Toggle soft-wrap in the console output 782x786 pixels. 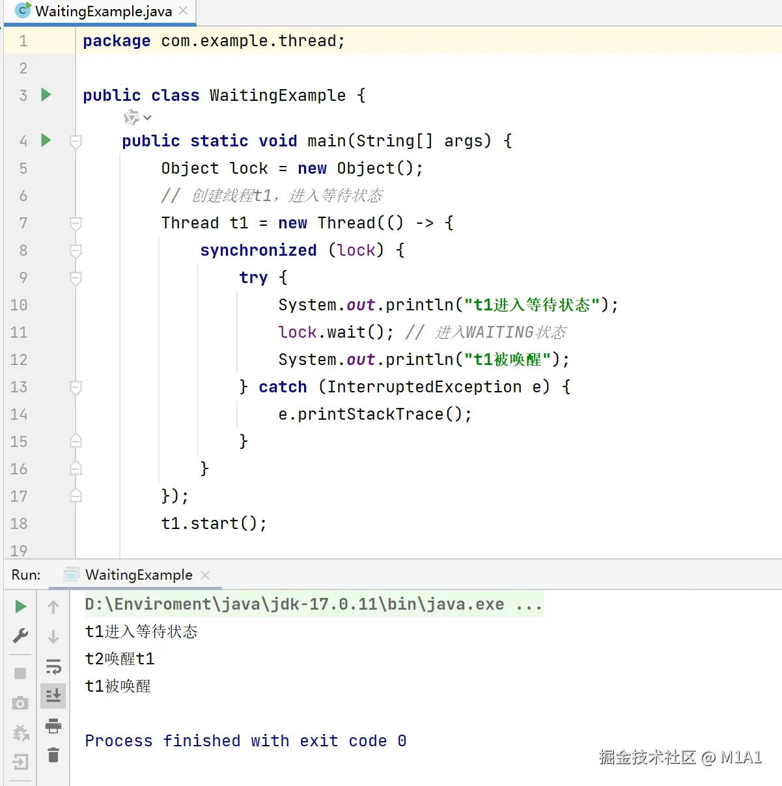[x=53, y=666]
